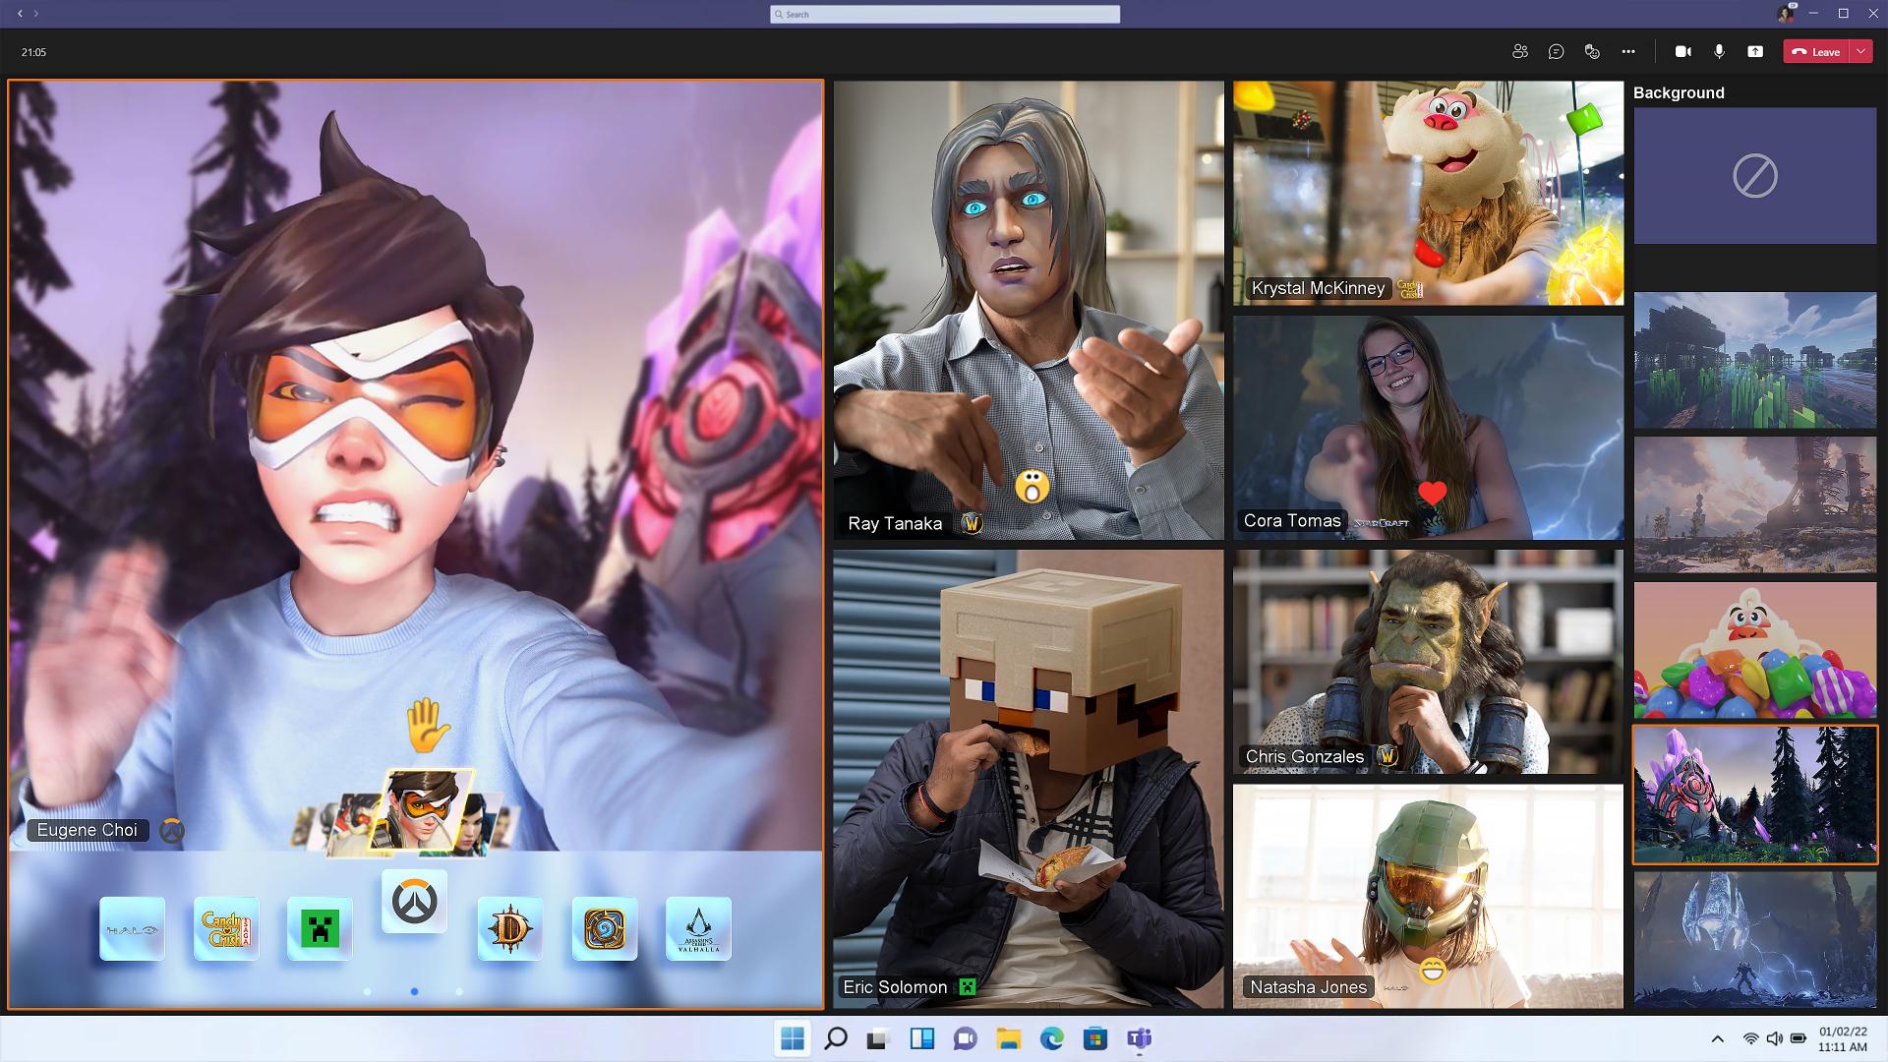This screenshot has height=1062, width=1888.
Task: Open Widgets from the taskbar
Action: coord(921,1038)
